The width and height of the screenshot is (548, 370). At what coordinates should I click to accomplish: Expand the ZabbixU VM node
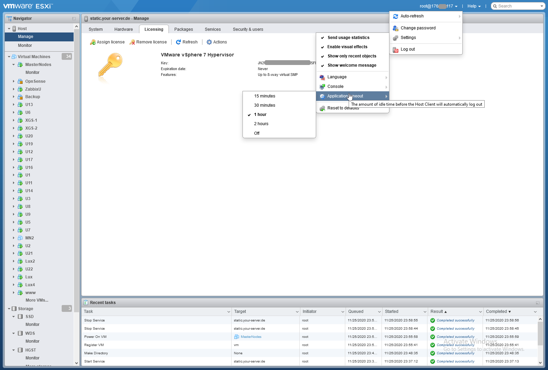(14, 89)
